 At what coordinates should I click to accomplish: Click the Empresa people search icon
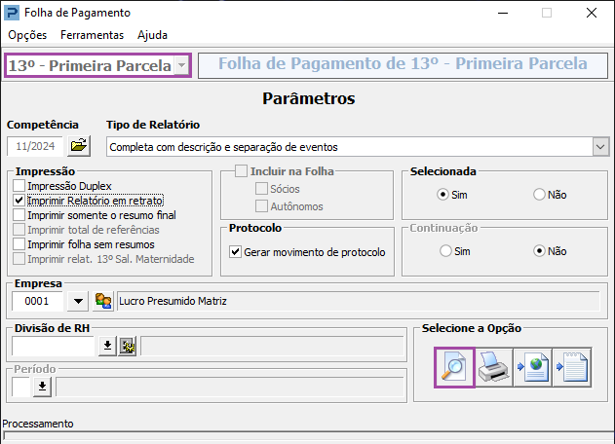(x=103, y=302)
